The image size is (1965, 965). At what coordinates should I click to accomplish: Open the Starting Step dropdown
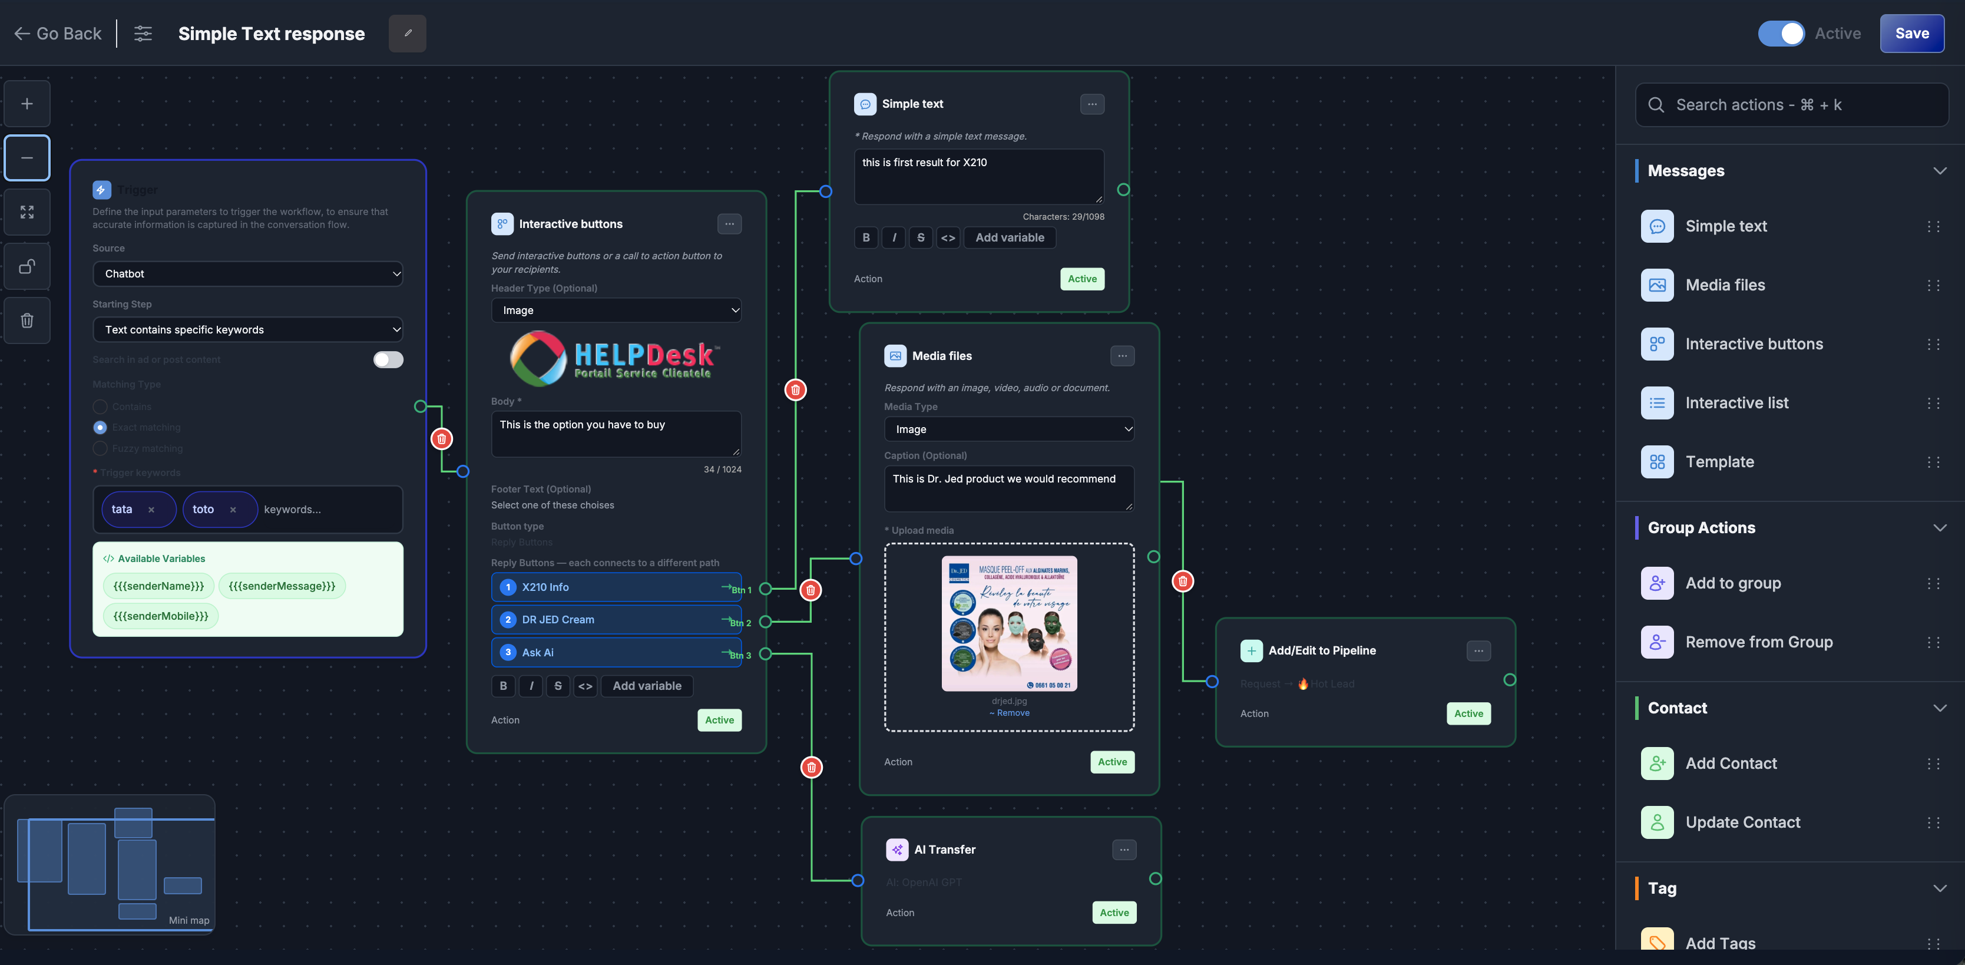pos(248,329)
